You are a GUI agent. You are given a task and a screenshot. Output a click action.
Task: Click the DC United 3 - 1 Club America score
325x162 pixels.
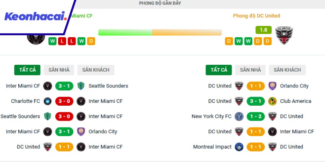pos(256,101)
